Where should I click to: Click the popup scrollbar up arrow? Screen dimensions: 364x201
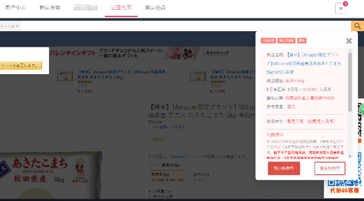tap(350, 50)
